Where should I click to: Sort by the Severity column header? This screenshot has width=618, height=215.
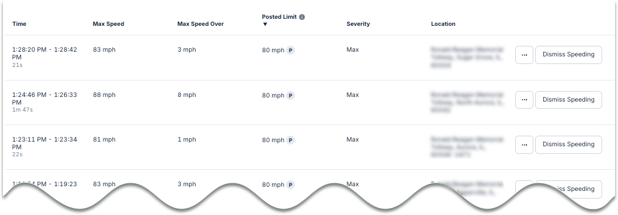click(358, 24)
